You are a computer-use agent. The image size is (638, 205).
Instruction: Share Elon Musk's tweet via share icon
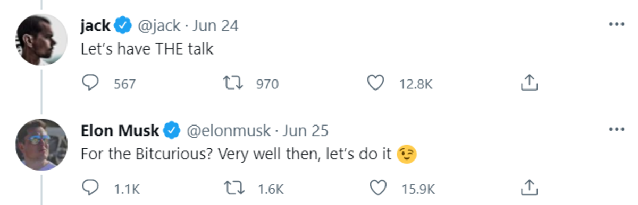(529, 188)
